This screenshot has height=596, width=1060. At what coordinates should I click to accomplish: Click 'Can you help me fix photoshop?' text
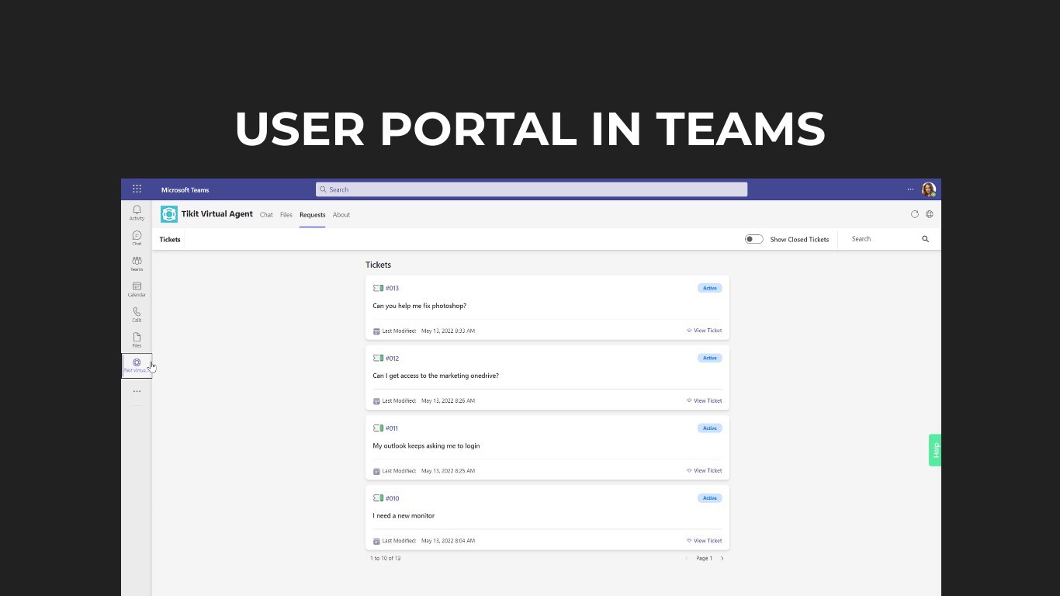click(419, 306)
